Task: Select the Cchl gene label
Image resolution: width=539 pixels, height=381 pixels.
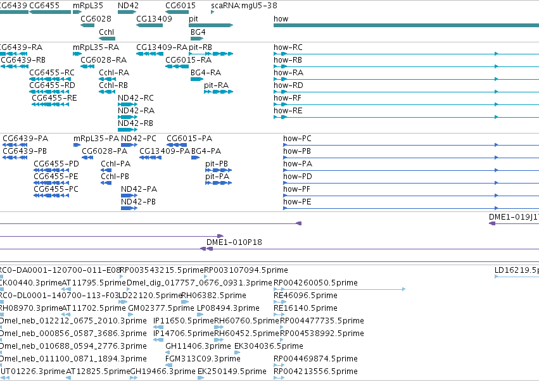Action: [x=106, y=32]
